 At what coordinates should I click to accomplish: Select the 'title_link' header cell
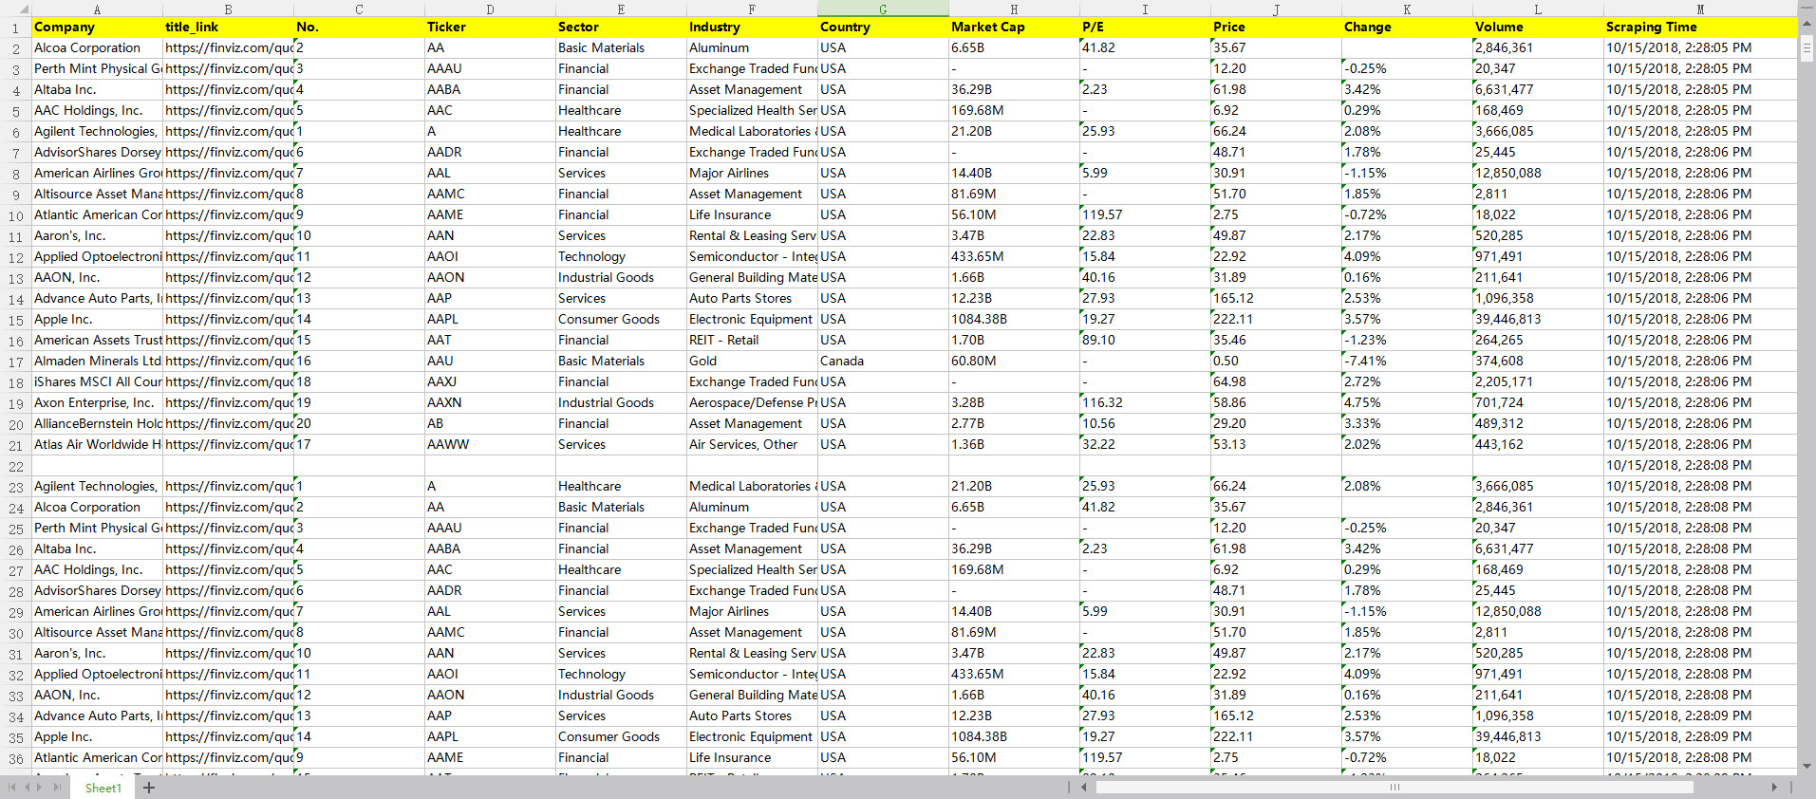point(228,28)
